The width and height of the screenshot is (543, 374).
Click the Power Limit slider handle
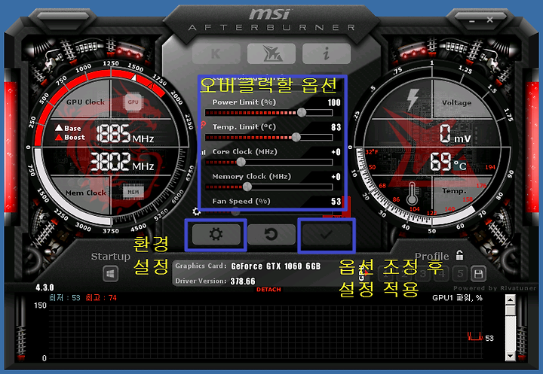point(302,112)
